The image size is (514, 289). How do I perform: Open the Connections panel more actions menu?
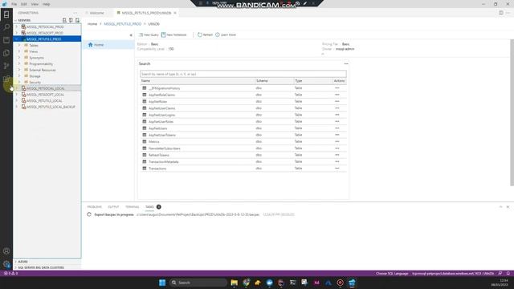pyautogui.click(x=75, y=13)
